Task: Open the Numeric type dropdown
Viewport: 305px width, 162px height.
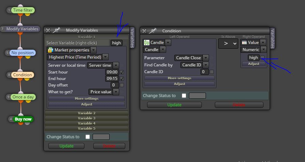Action: tap(263, 50)
